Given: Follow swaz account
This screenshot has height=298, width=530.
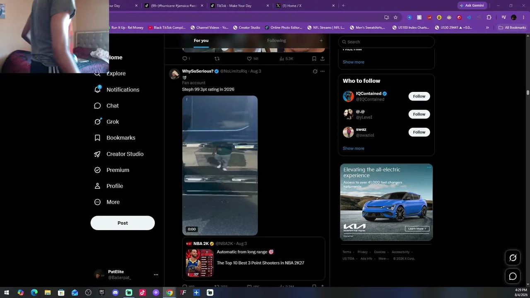Looking at the screenshot, I should [x=419, y=132].
